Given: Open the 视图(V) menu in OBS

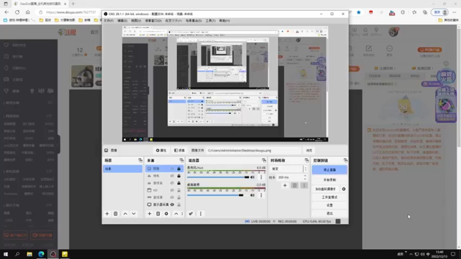Looking at the screenshot, I should (136, 21).
